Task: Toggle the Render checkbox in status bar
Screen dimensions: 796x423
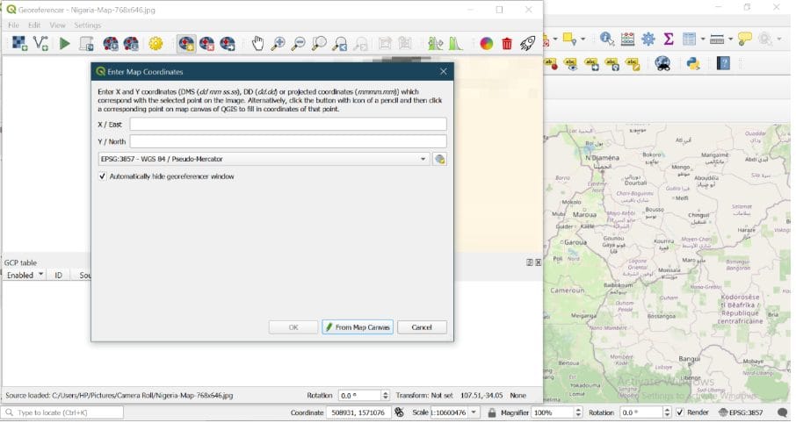Action: [x=679, y=412]
